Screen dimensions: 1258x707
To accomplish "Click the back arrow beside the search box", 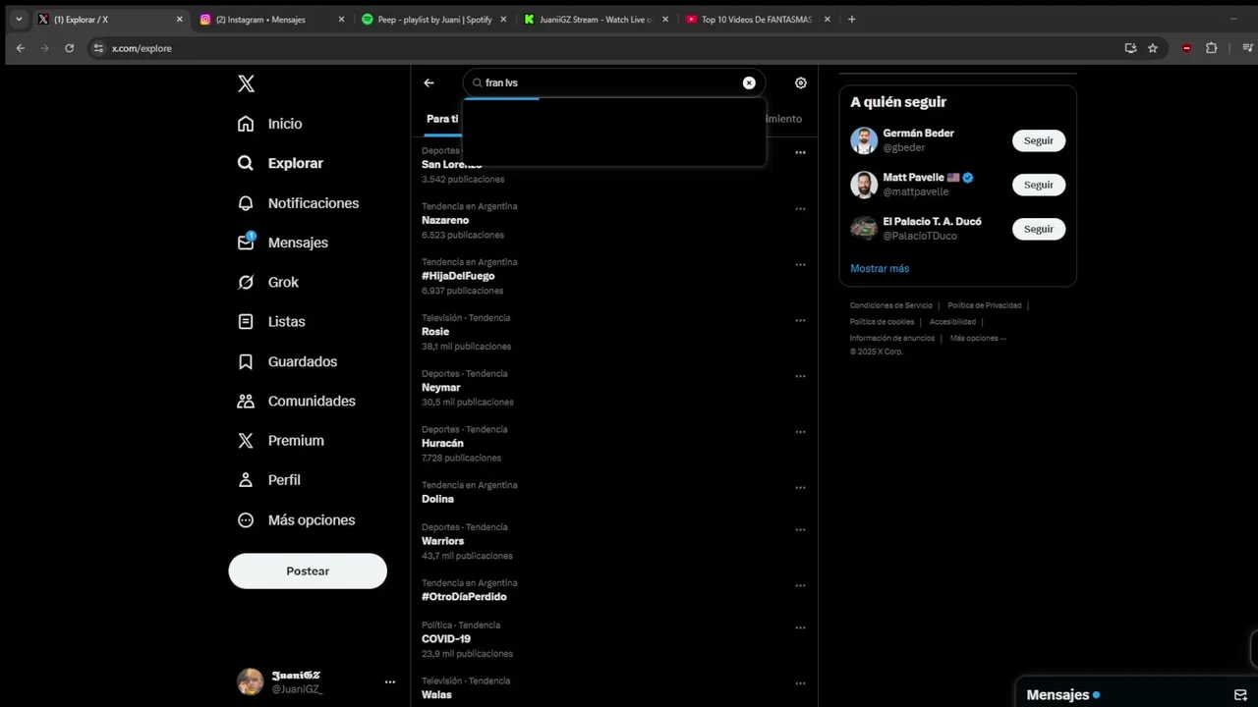I will (429, 82).
